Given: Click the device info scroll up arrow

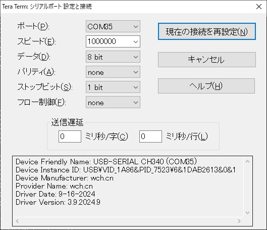Looking at the screenshot, I should (248, 161).
